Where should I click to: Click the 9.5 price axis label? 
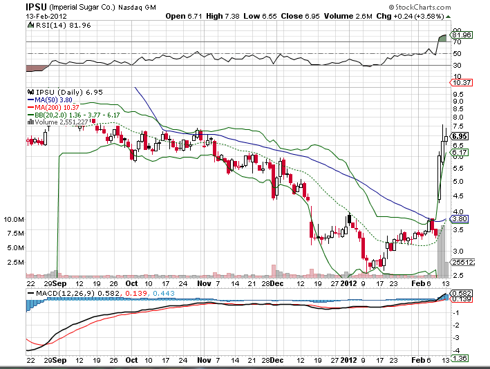[x=458, y=94]
